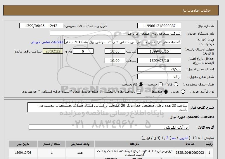Image resolution: width=225 pixels, height=159 pixels.
Task: Choose the جزیی purchase type radio
Action: coord(183,92)
